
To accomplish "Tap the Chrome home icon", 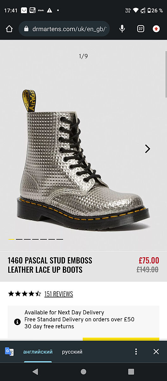I will tap(9, 29).
